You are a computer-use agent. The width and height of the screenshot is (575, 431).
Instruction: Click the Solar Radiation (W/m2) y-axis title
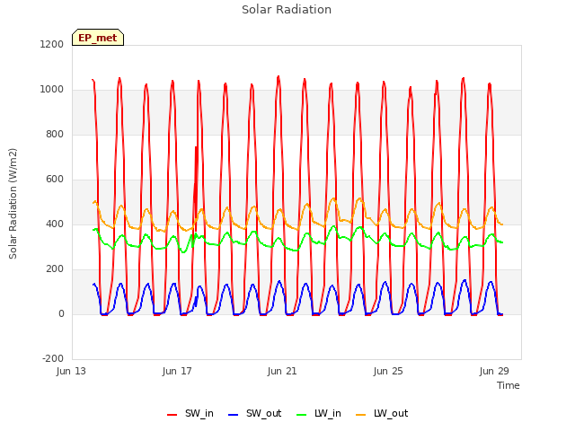(13, 204)
